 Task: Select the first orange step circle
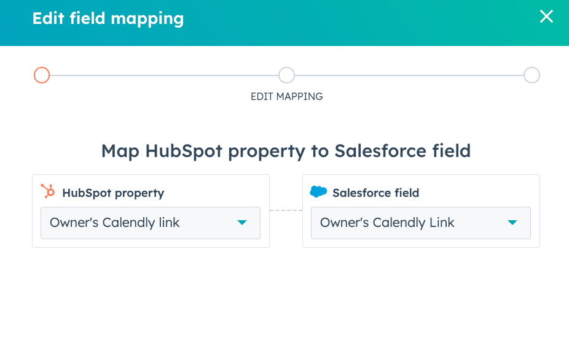pos(42,75)
